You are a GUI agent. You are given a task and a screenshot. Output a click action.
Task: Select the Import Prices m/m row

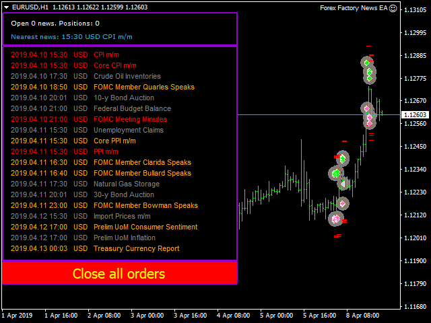[x=81, y=216]
